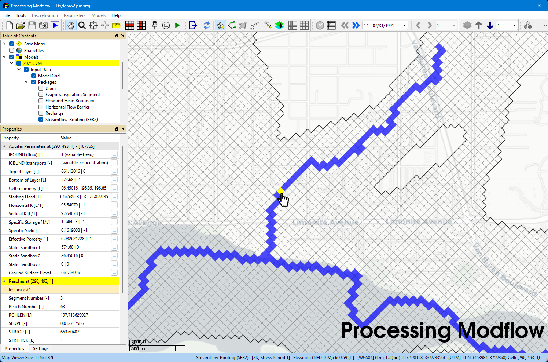The width and height of the screenshot is (548, 362).
Task: Click the clock time icon
Action: [320, 25]
